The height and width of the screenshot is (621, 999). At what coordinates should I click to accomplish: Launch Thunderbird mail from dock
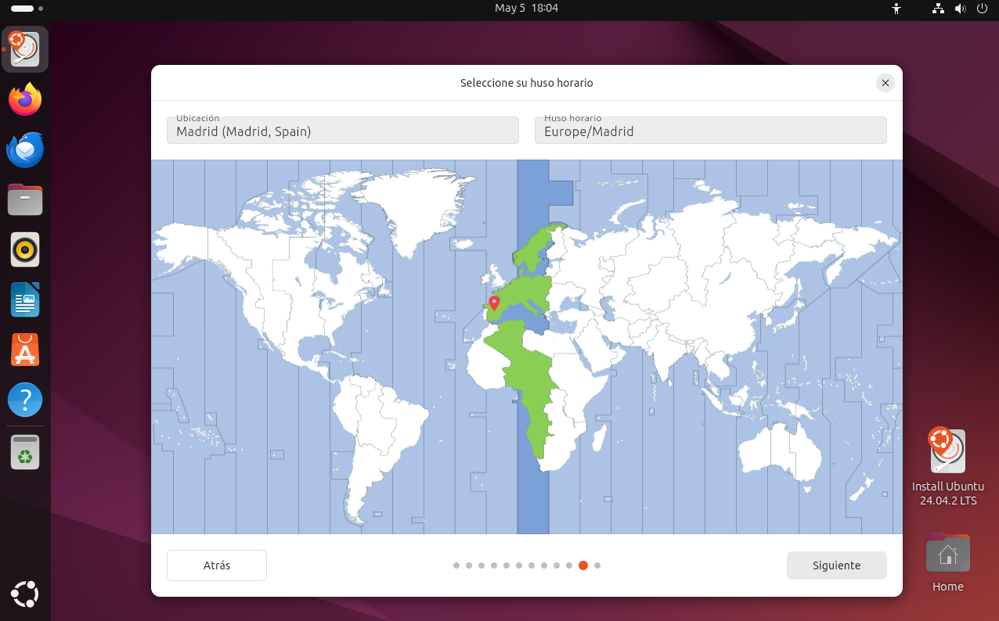[x=25, y=150]
